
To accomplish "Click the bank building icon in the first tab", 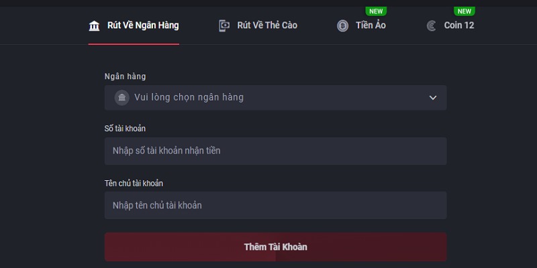I will [x=94, y=26].
